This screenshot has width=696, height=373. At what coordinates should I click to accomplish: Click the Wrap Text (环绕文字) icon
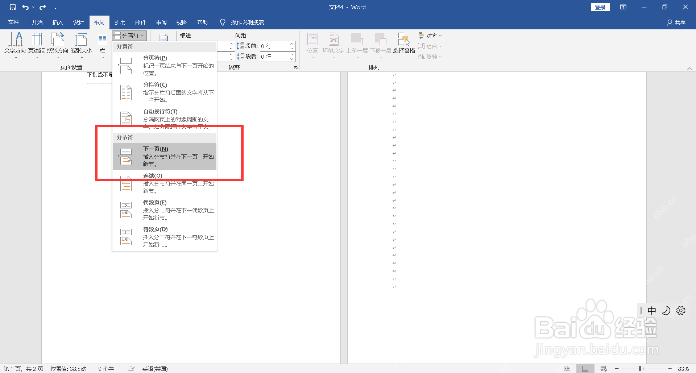[333, 39]
